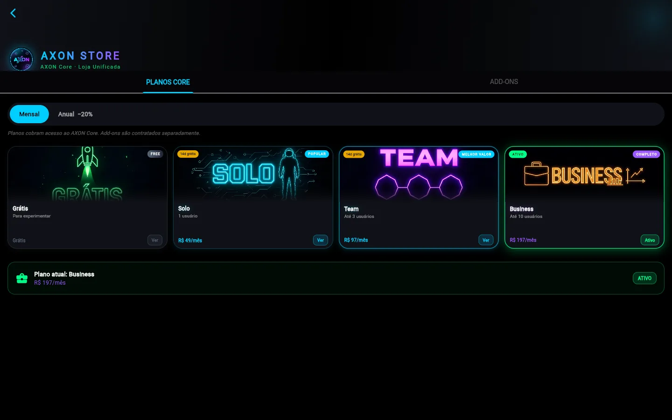Click the briefcase icon beside Plano atual

(x=22, y=278)
